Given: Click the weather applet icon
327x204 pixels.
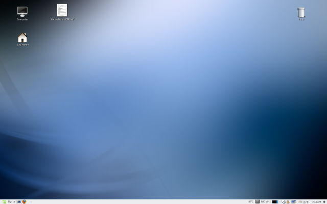Looking at the screenshot, I should click(x=300, y=202).
